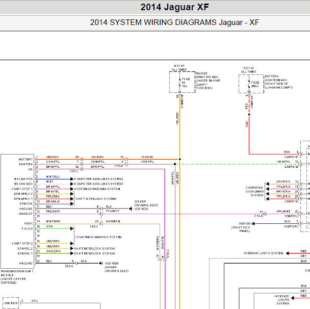Viewport: 310px width, 309px height.
Task: Click "COMPUTER DATA LINES SYSTEM" reference beside WHT/BLU wire
Action: tap(98, 179)
